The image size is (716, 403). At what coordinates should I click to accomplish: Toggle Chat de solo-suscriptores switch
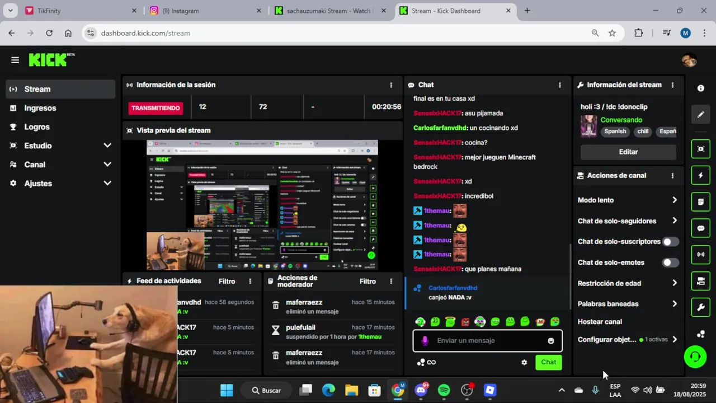(x=670, y=242)
